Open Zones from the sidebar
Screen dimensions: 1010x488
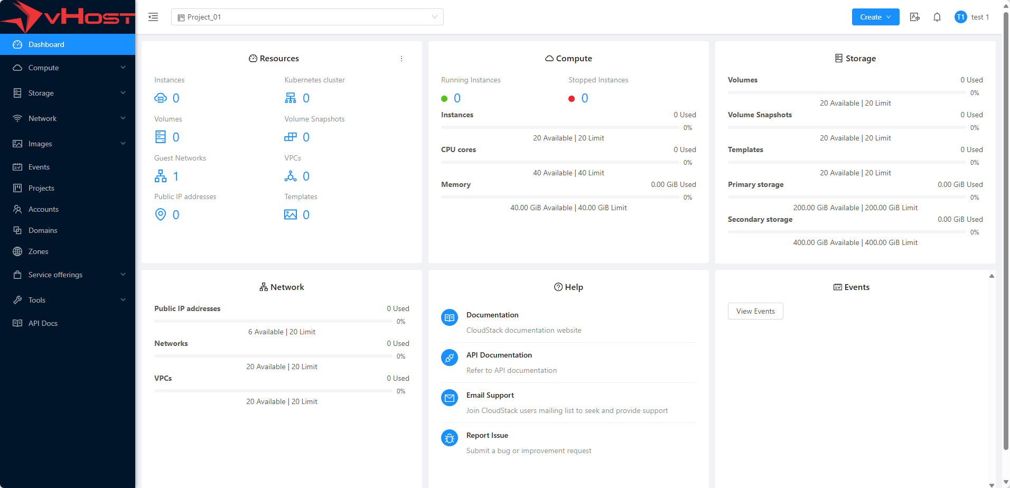coord(38,251)
